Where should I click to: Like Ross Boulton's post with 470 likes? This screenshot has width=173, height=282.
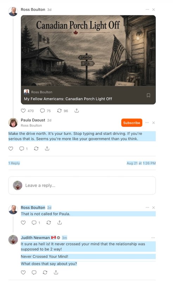[23, 110]
